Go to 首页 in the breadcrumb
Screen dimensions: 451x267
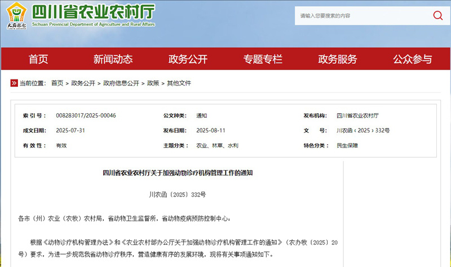[58, 83]
